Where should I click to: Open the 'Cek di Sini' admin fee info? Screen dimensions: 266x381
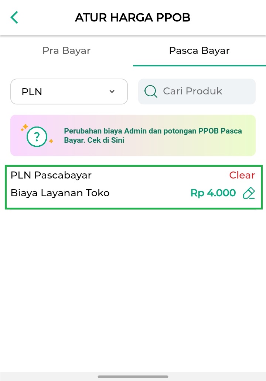pyautogui.click(x=106, y=140)
